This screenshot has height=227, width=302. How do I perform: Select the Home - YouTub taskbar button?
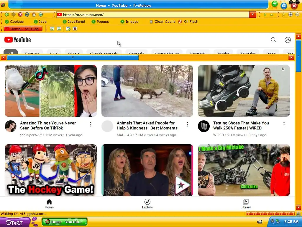pyautogui.click(x=65, y=222)
